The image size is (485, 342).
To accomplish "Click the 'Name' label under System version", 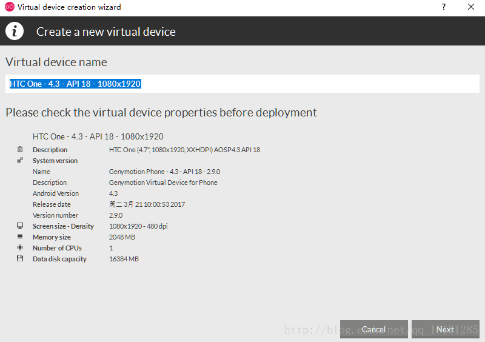I will [41, 172].
